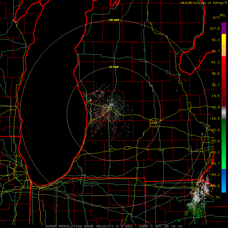Select the purple segment of velocity color bar

click(224, 28)
